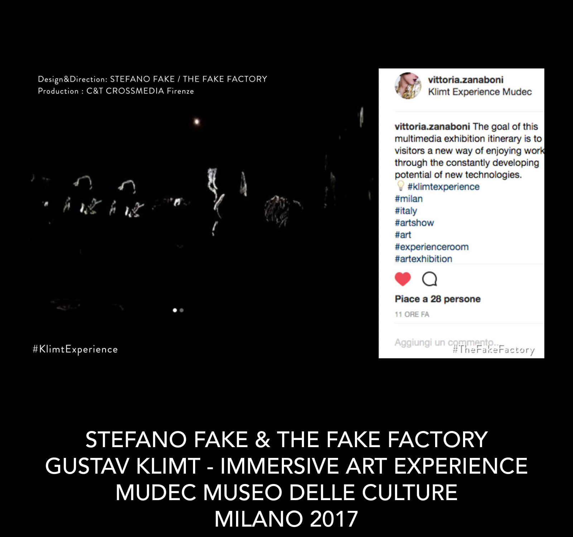Click the dark Klimt Experience video image

click(201, 215)
